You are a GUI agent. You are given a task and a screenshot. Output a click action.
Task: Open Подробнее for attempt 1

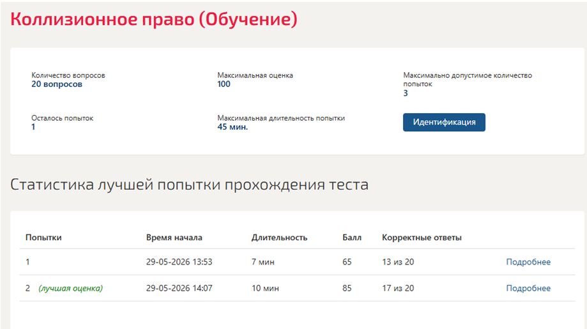click(528, 262)
